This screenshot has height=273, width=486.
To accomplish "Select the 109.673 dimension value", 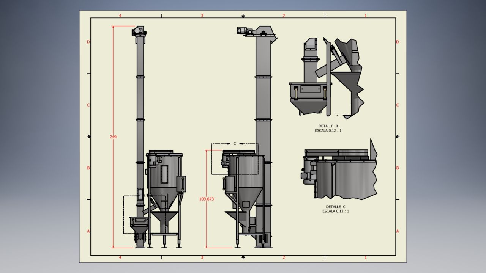I will (x=207, y=199).
